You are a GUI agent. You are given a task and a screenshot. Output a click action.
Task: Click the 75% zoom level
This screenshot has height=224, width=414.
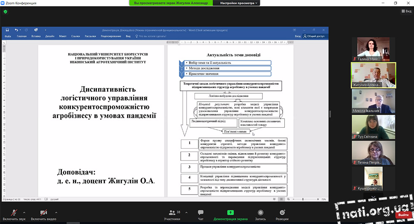(324, 199)
